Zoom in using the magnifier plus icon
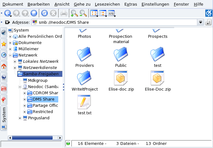Image resolution: width=213 pixels, height=148 pixels. [x=74, y=13]
